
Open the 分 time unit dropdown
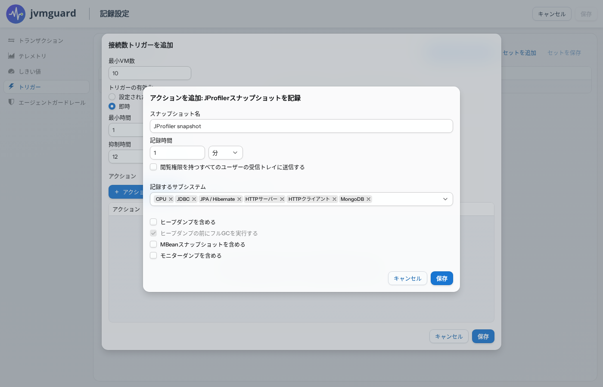coord(226,153)
